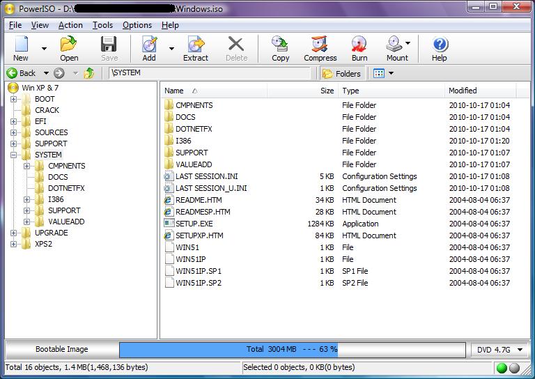Click the Extract toolbar icon

(x=196, y=44)
